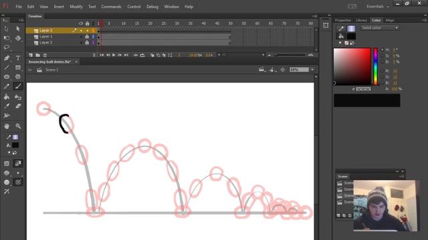
Task: Select the Hand tool
Action: tap(7, 126)
